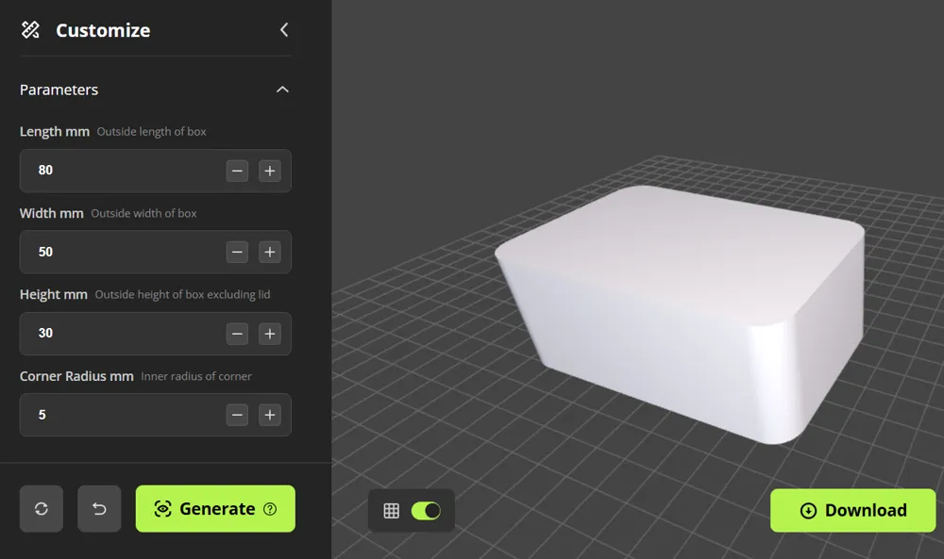Increase Length using its plus stepper
The height and width of the screenshot is (559, 944).
[x=270, y=171]
